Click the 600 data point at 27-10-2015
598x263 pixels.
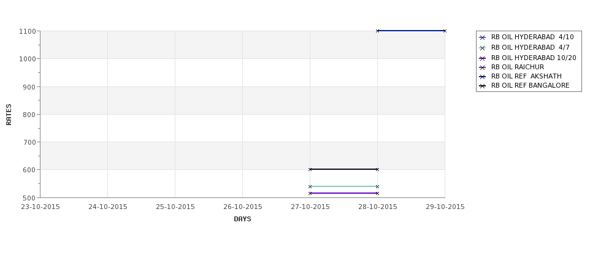tap(310, 169)
